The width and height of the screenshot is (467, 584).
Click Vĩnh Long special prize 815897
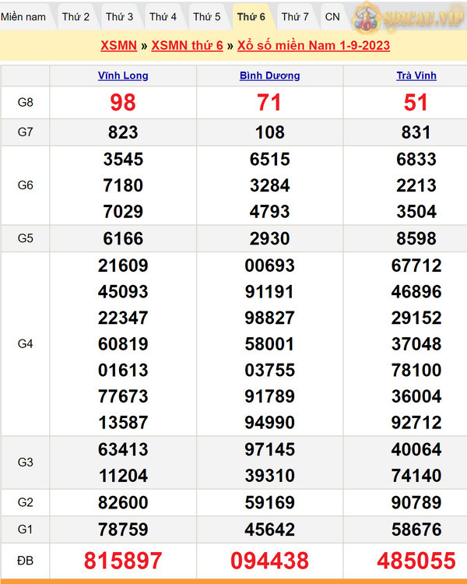click(123, 560)
